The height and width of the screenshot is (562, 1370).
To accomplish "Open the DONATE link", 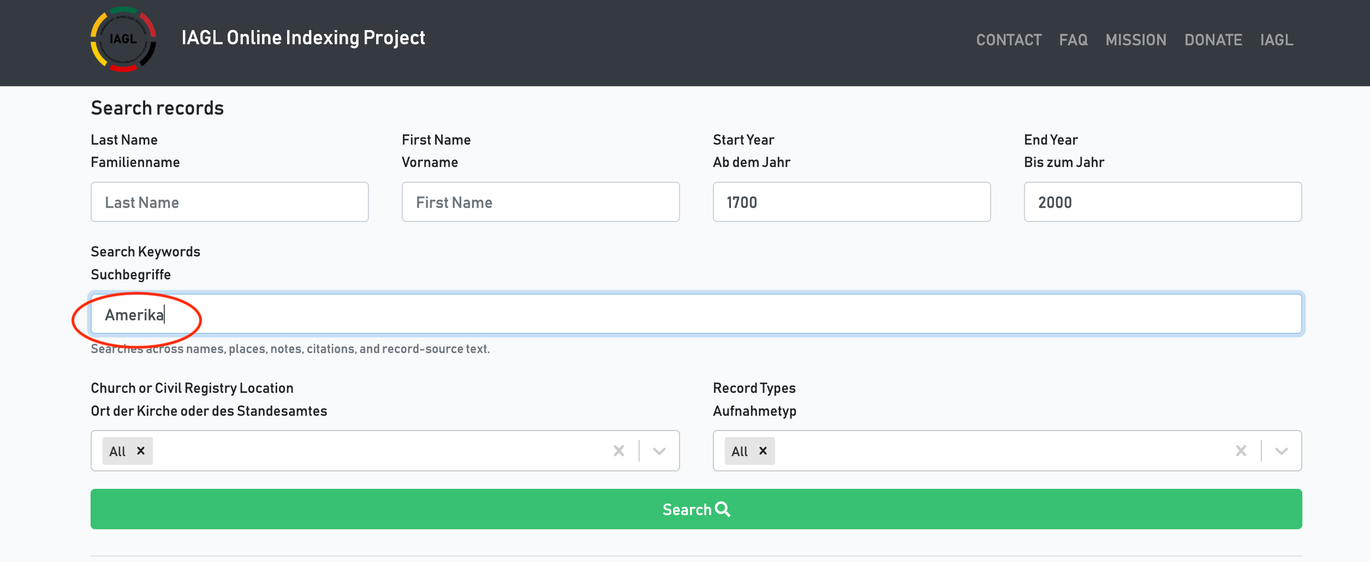I will [1213, 40].
